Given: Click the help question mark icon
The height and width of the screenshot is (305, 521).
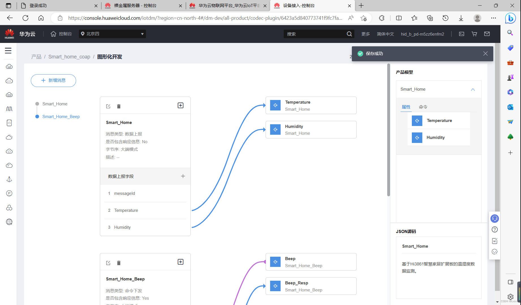Looking at the screenshot, I should point(495,230).
